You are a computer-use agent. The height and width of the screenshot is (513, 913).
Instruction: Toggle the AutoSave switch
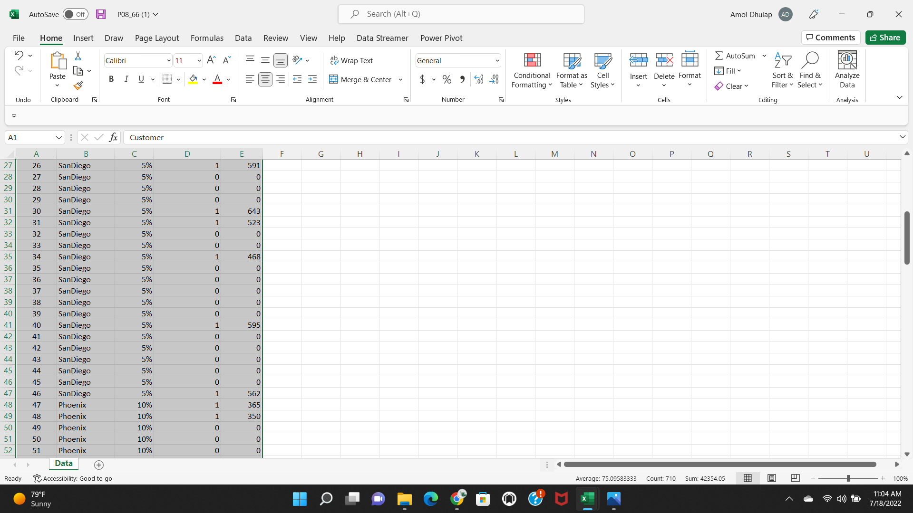click(76, 14)
